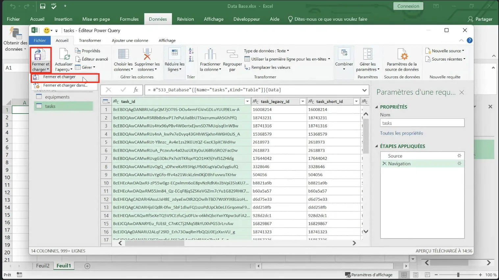
Task: Click the Excel zoom slider handle
Action: pyautogui.click(x=458, y=275)
